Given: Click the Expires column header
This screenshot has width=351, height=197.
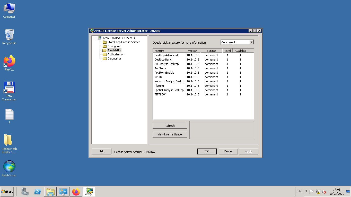Looking at the screenshot, I should coord(212,51).
